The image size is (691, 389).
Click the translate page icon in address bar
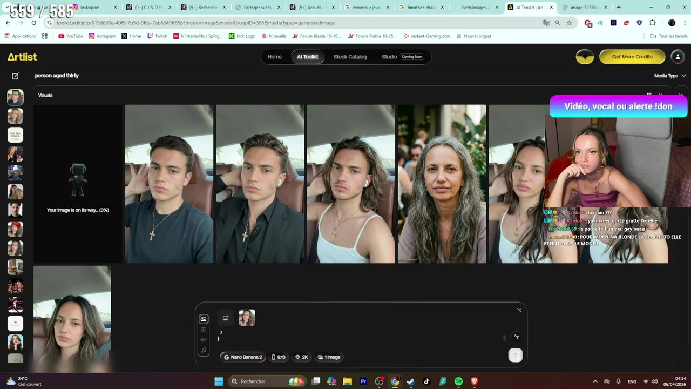(546, 23)
